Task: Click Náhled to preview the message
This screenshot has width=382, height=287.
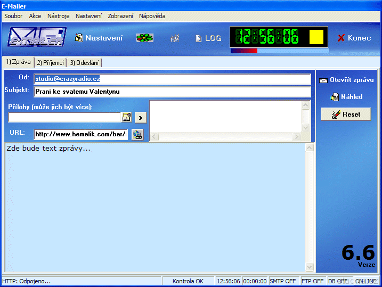Action: point(346,97)
